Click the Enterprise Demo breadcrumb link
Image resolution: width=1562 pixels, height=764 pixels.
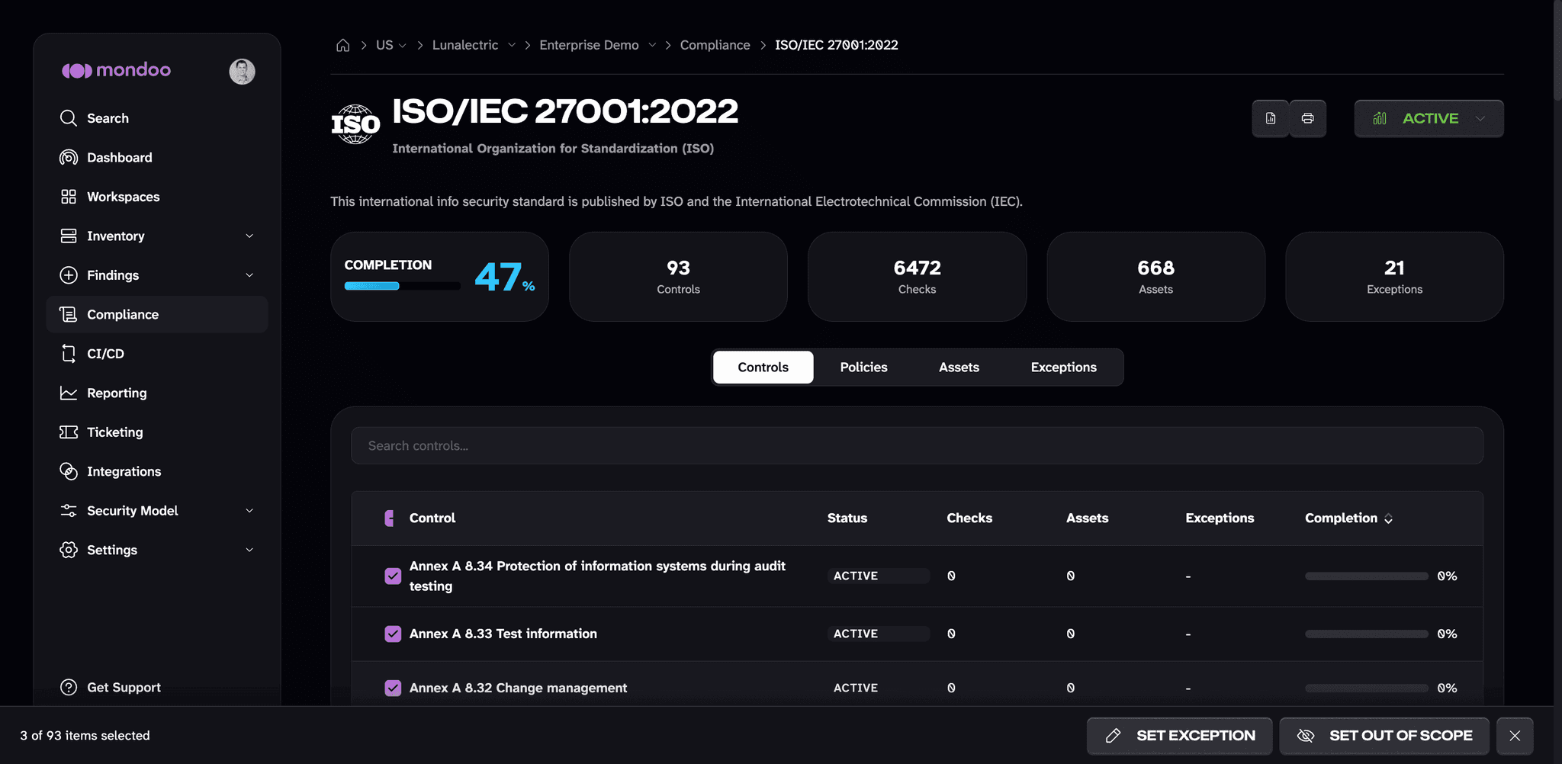589,45
